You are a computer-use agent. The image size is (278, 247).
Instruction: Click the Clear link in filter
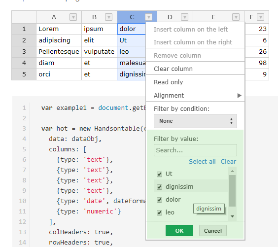pos(228,161)
